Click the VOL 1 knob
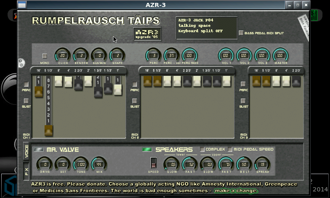The width and height of the screenshot is (330, 198). click(226, 56)
